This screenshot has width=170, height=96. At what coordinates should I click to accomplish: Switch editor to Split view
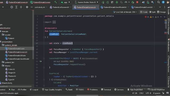click(x=152, y=12)
